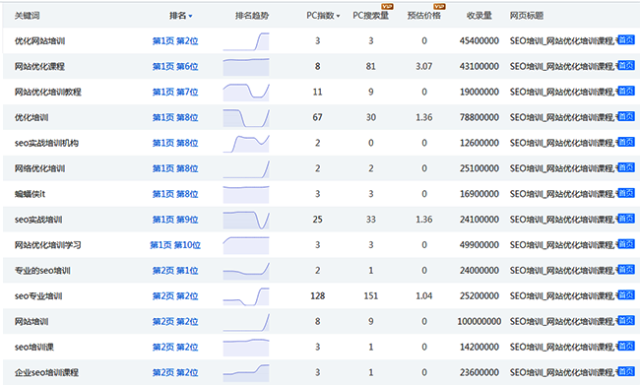Click the trend sparkline for 网站优化培训教程
This screenshot has width=640, height=385.
pyautogui.click(x=246, y=93)
